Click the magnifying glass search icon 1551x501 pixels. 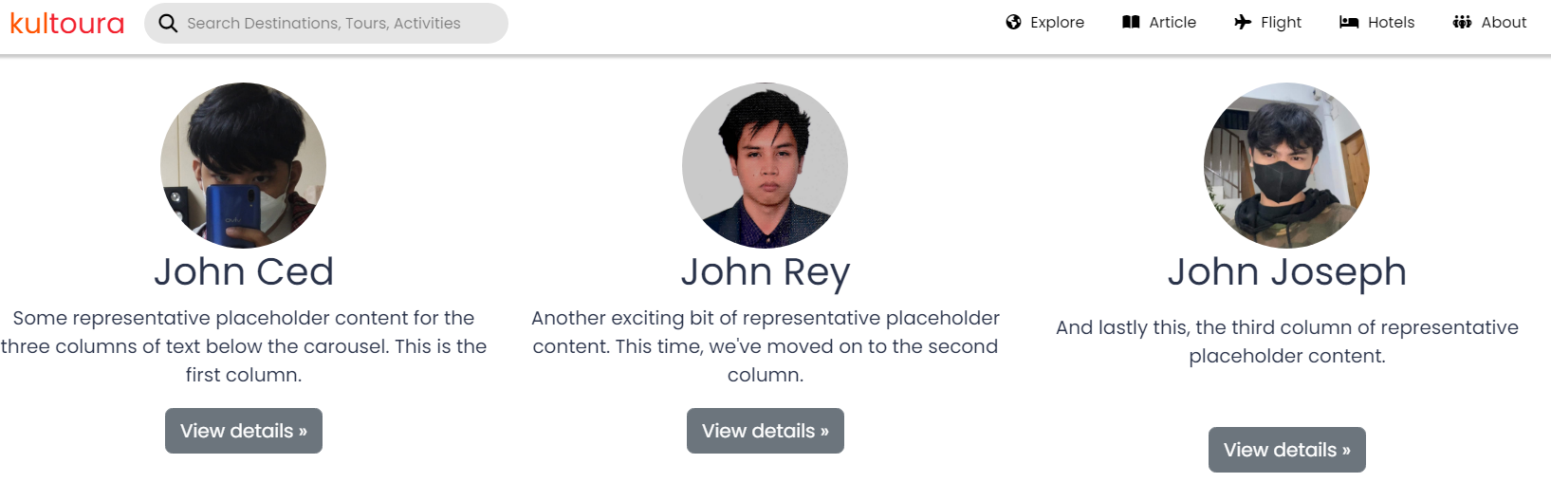168,23
